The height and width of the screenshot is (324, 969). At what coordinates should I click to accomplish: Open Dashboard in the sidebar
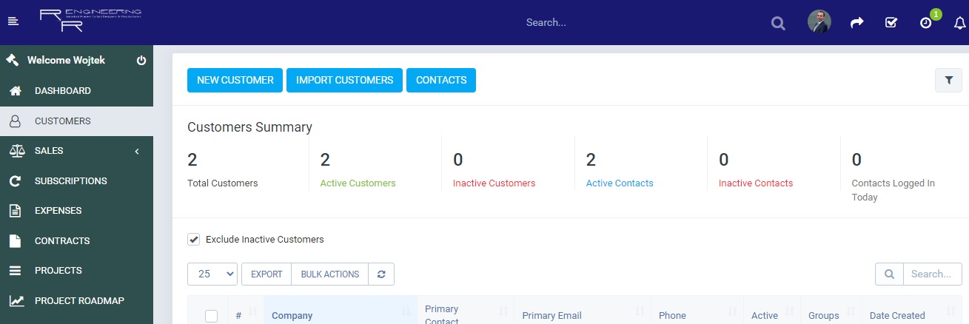coord(63,91)
